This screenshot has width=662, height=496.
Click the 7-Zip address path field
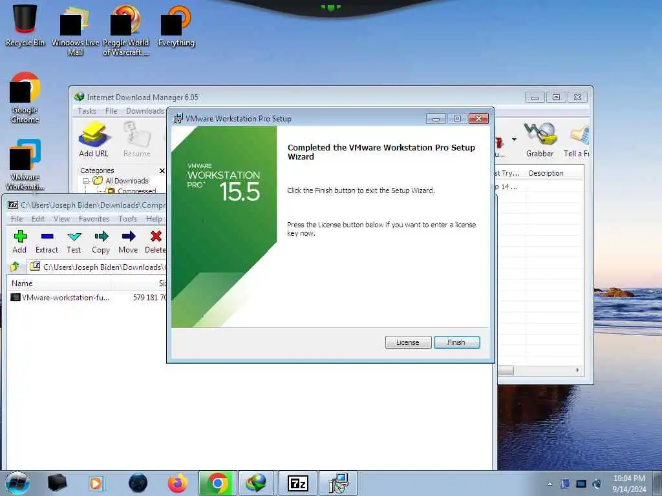coord(98,267)
